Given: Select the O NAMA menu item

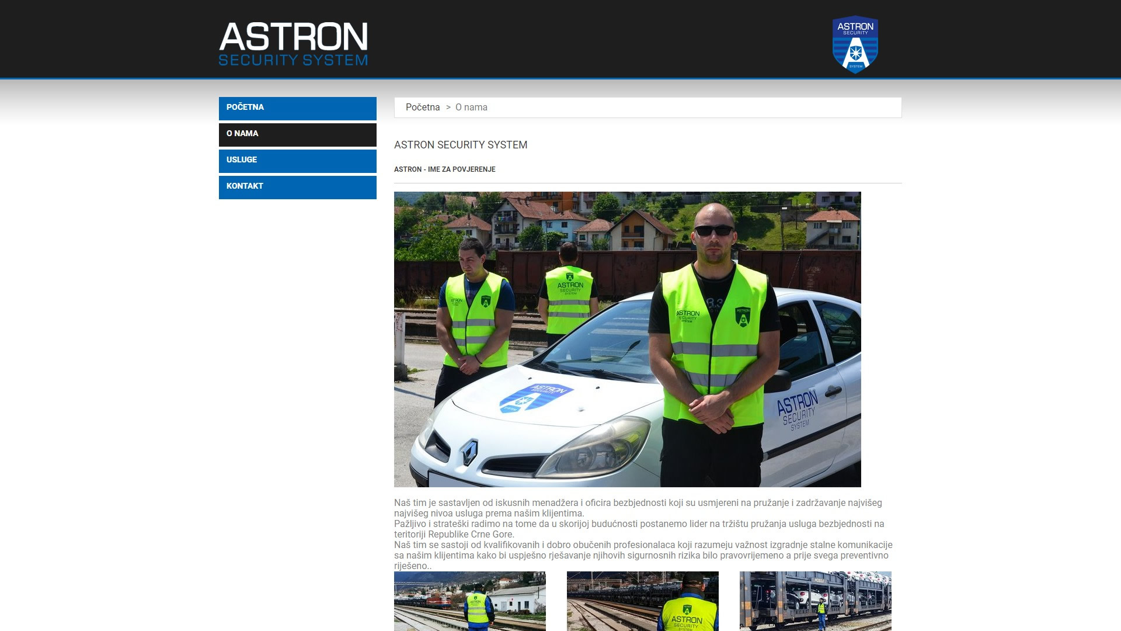Looking at the screenshot, I should [298, 135].
